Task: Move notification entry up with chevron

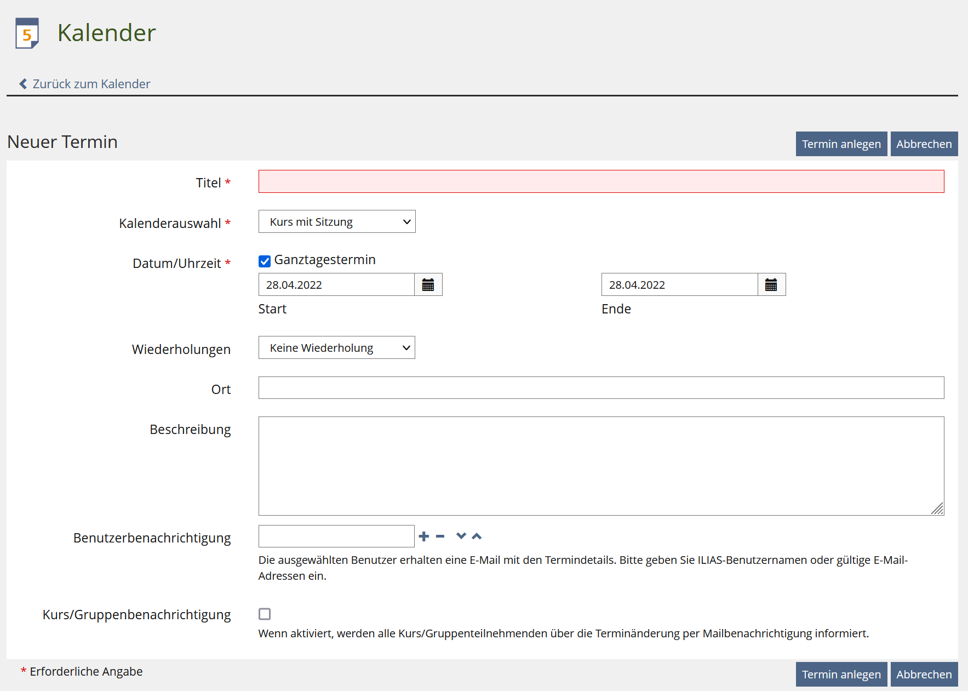Action: (477, 536)
